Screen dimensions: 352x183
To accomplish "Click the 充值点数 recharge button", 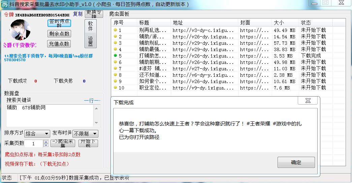I will [59, 44].
